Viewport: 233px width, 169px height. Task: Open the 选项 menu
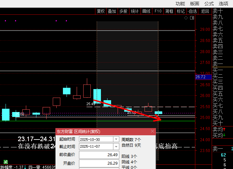(x=223, y=4)
